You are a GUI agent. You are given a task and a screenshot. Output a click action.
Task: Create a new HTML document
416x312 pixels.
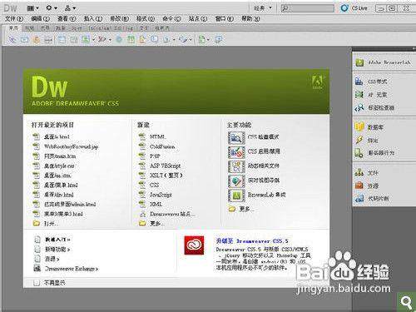click(157, 136)
